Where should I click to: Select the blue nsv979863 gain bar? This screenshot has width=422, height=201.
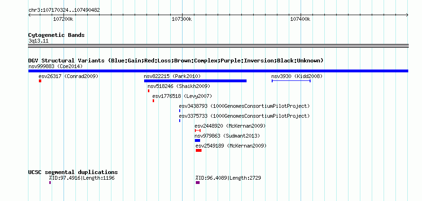(198, 140)
